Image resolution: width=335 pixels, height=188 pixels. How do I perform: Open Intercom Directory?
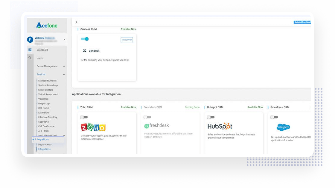pyautogui.click(x=48, y=117)
